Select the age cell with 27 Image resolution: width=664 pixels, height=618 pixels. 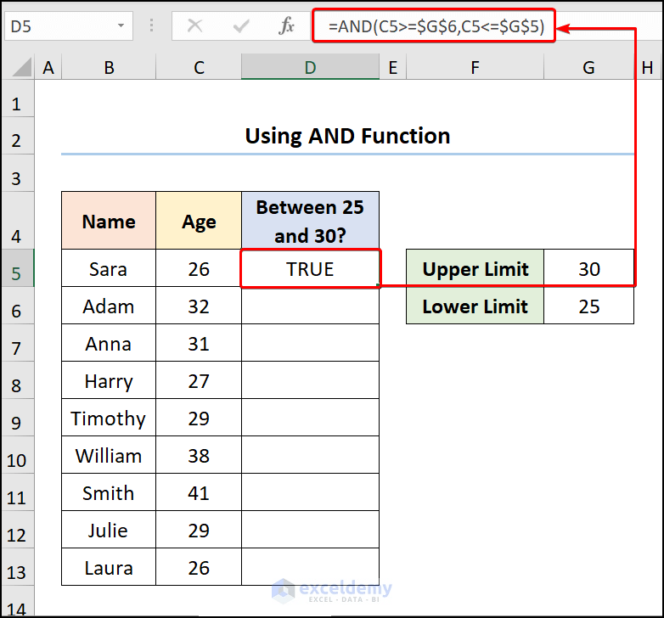(199, 379)
